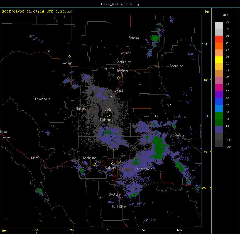Click the Airdrie label

click(x=112, y=149)
